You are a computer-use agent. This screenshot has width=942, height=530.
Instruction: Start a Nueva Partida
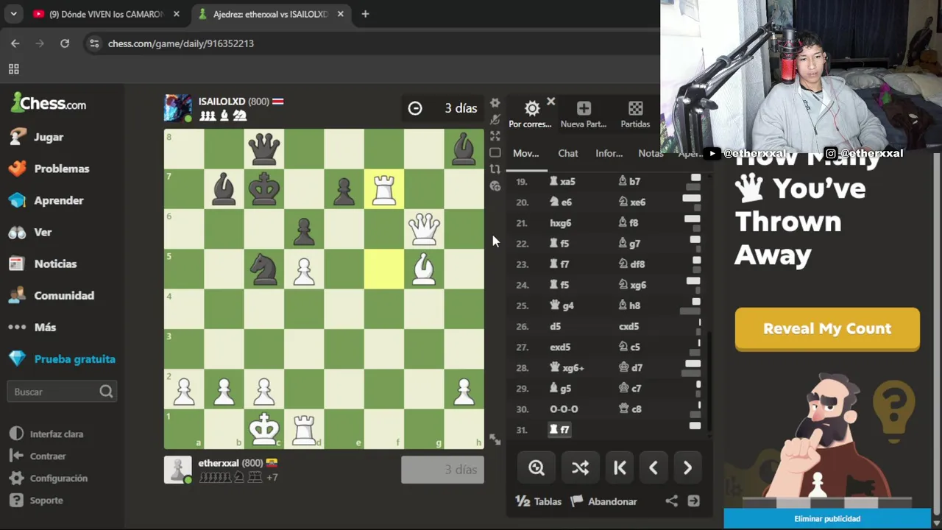(x=584, y=114)
